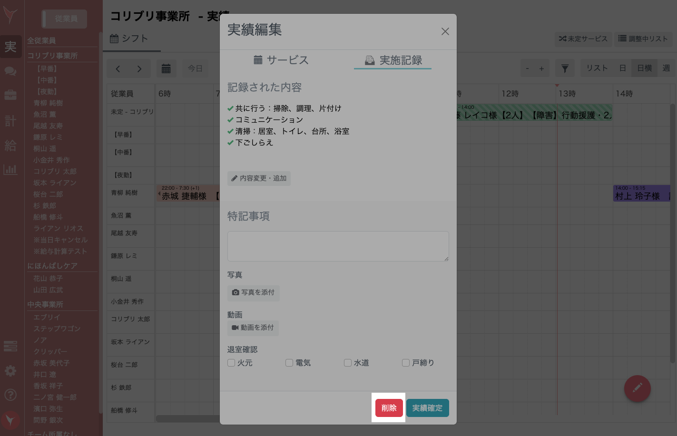Open the chat messages icon in sidebar

coord(10,70)
